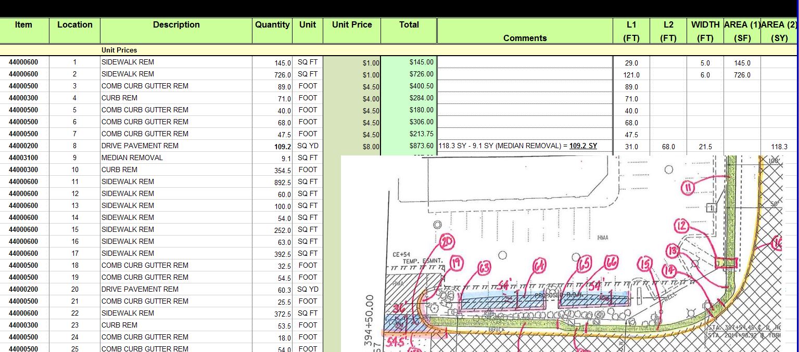Click the $400.50 total cell
Viewport: 799px width, 352px height.
click(x=409, y=86)
